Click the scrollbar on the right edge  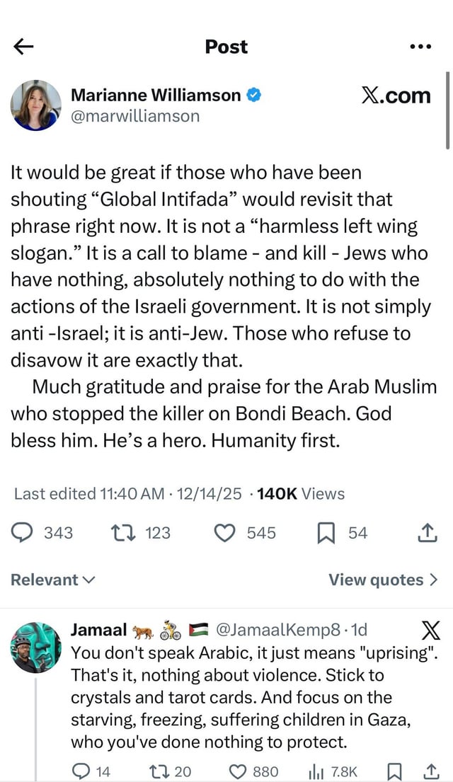pyautogui.click(x=447, y=110)
